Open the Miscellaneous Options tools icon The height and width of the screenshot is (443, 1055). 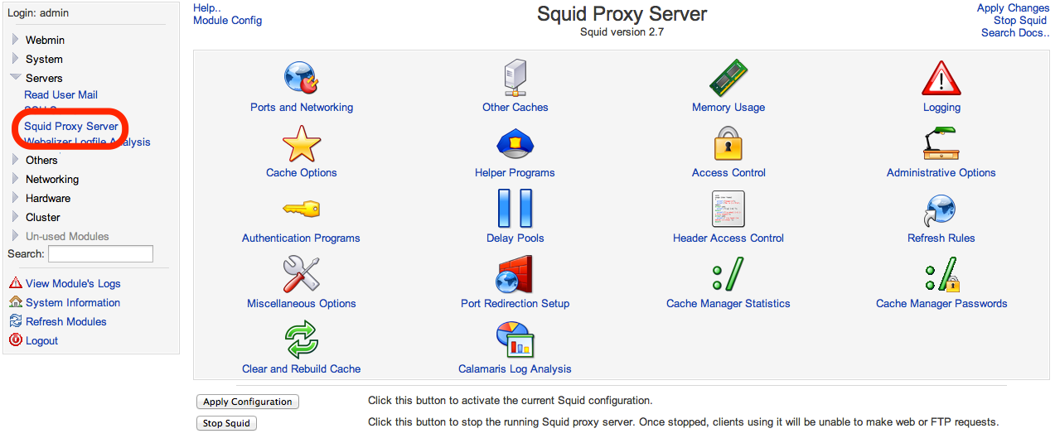click(302, 274)
